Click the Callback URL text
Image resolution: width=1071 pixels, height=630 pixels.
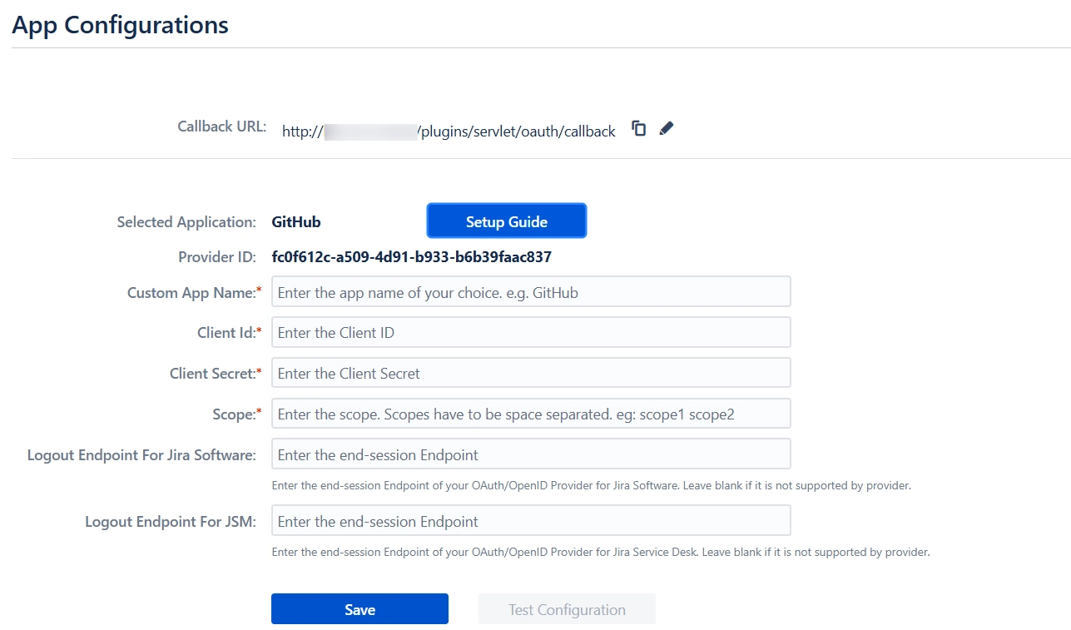449,131
